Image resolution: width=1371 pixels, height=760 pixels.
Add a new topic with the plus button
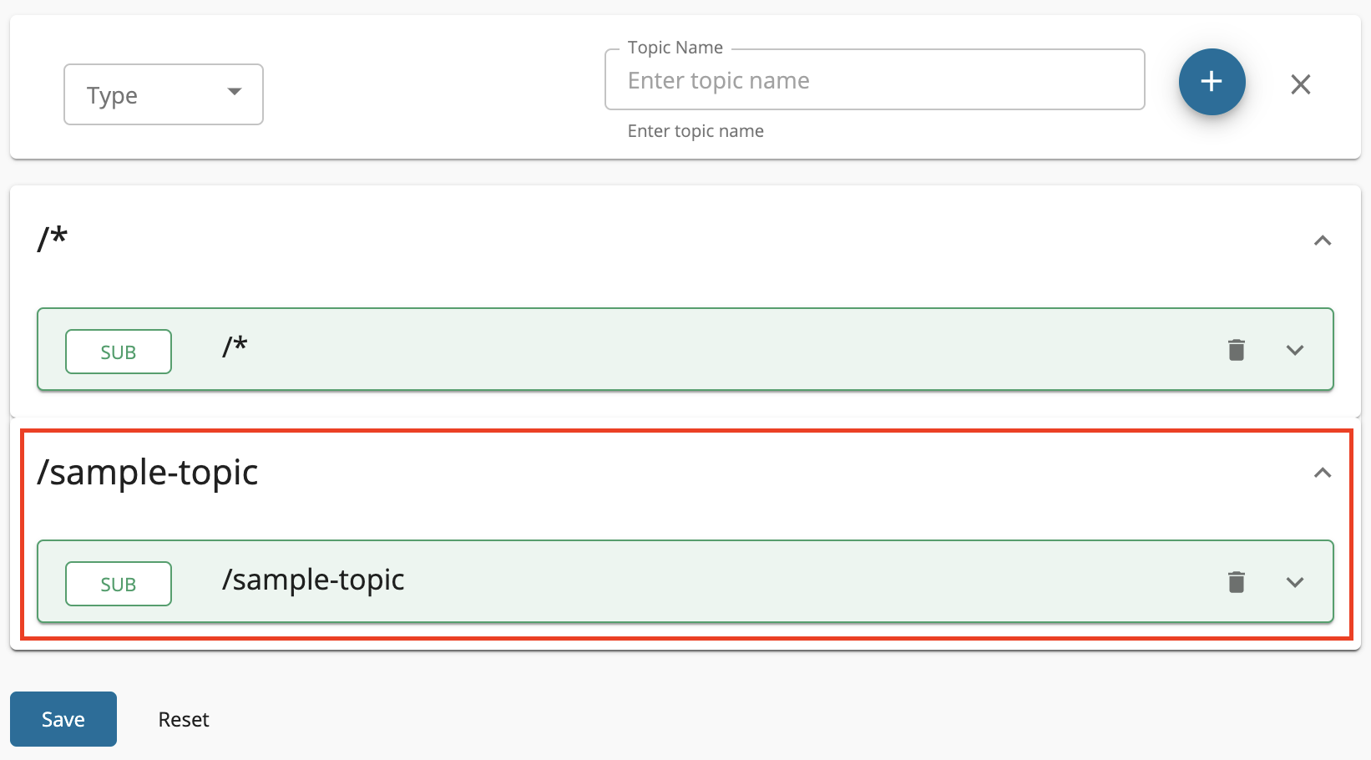click(x=1212, y=82)
